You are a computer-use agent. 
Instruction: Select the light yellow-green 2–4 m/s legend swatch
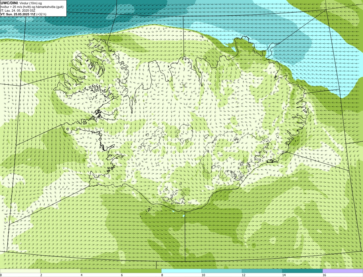(60, 271)
